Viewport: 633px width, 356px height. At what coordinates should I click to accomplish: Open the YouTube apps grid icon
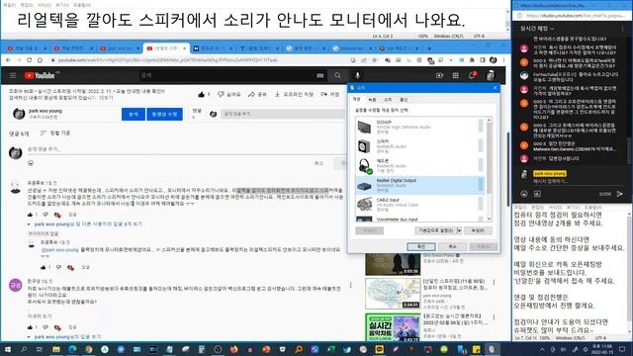pyautogui.click(x=456, y=75)
